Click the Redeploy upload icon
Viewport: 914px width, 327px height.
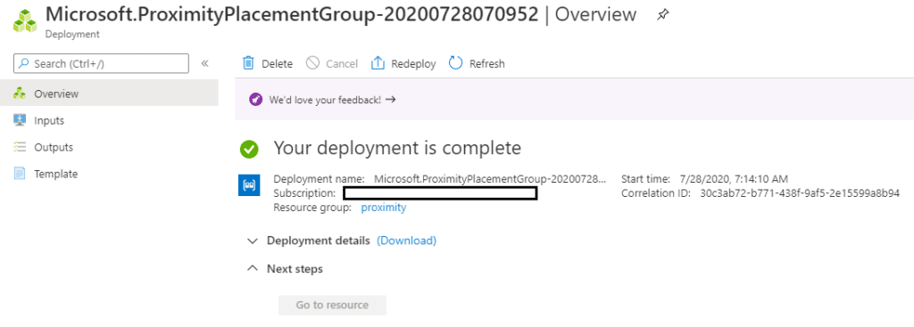tap(378, 63)
